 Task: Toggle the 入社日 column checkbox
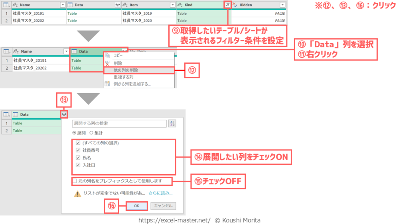tap(78, 165)
